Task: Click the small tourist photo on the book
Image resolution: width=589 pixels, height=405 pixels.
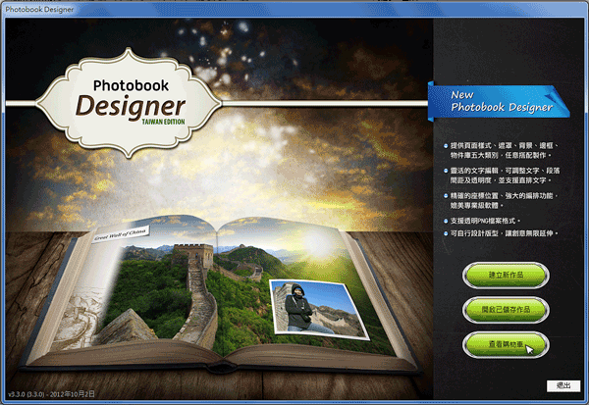Action: pyautogui.click(x=318, y=309)
